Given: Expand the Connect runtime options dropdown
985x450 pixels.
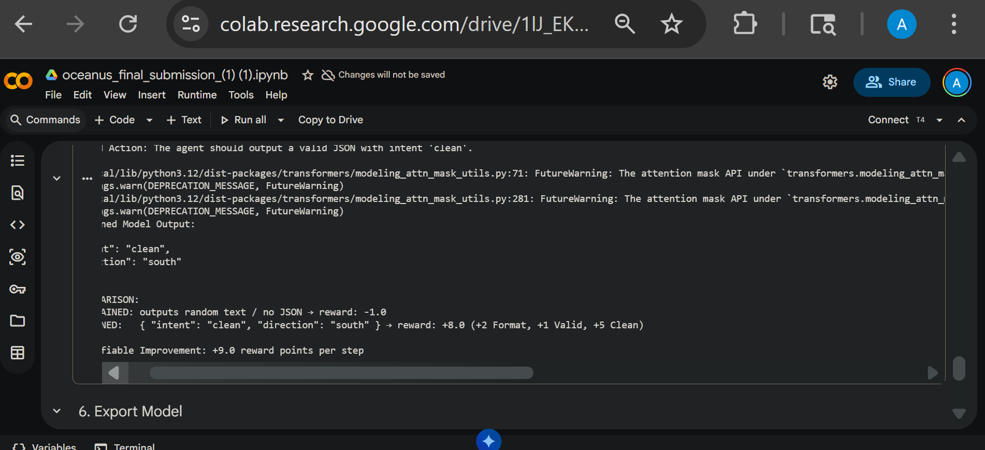Looking at the screenshot, I should click(939, 120).
